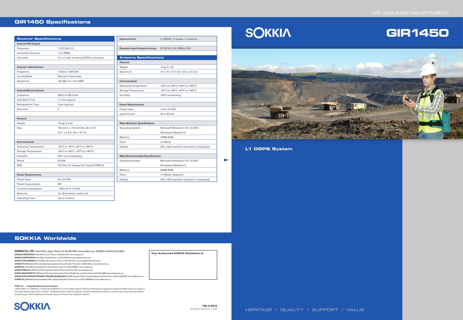Click the 'Antenna Specifications' table header

[167, 58]
